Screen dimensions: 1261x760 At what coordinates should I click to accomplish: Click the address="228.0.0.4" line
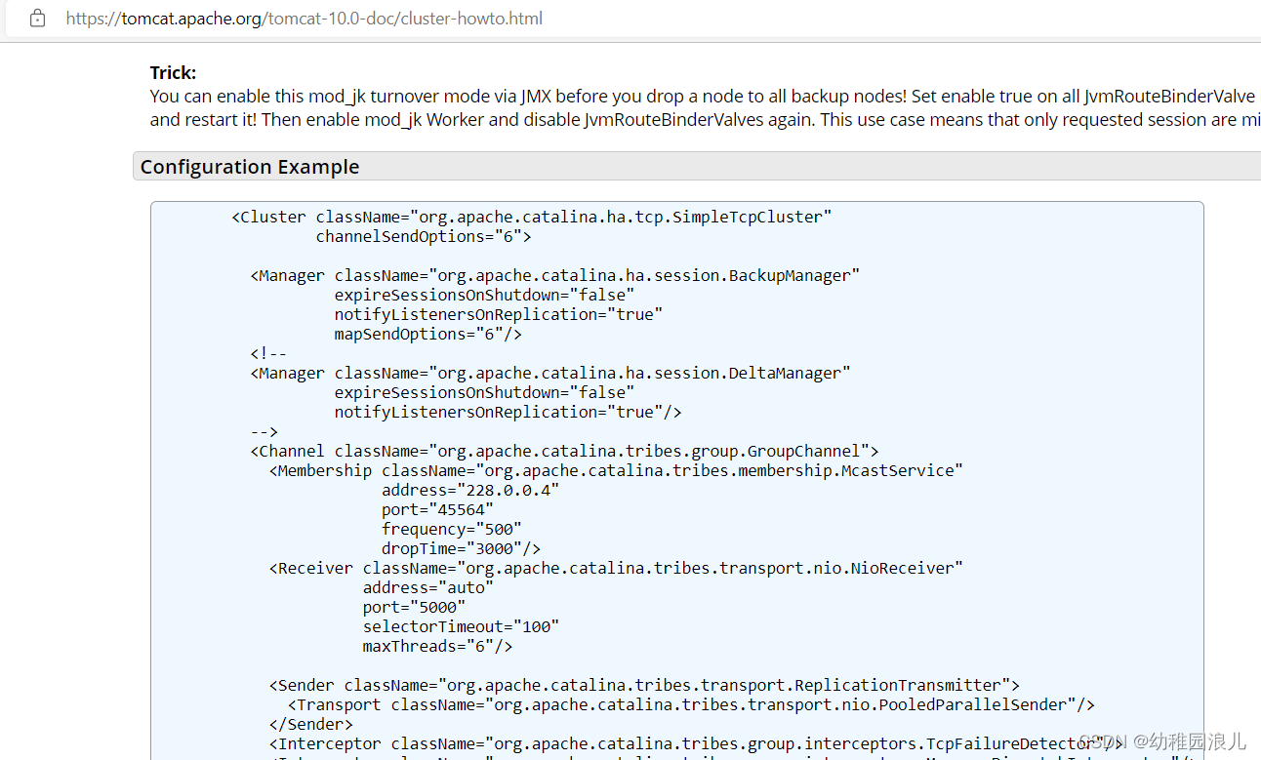[470, 490]
